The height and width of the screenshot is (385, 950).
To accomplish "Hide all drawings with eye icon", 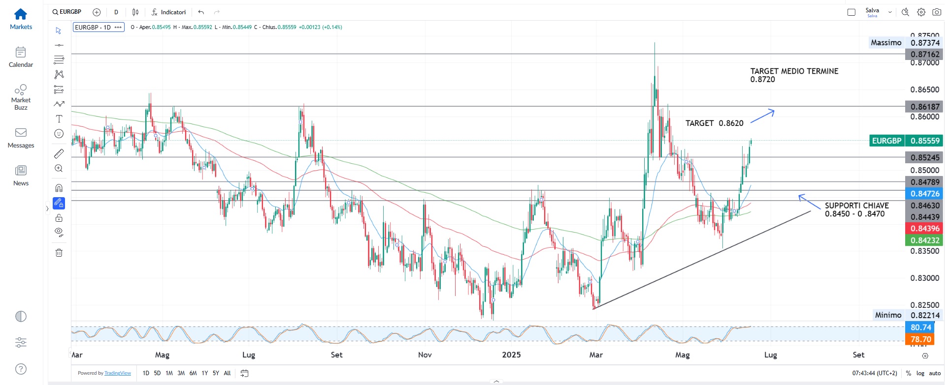I will pyautogui.click(x=59, y=232).
